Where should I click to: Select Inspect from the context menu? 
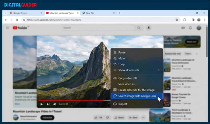click(137, 104)
